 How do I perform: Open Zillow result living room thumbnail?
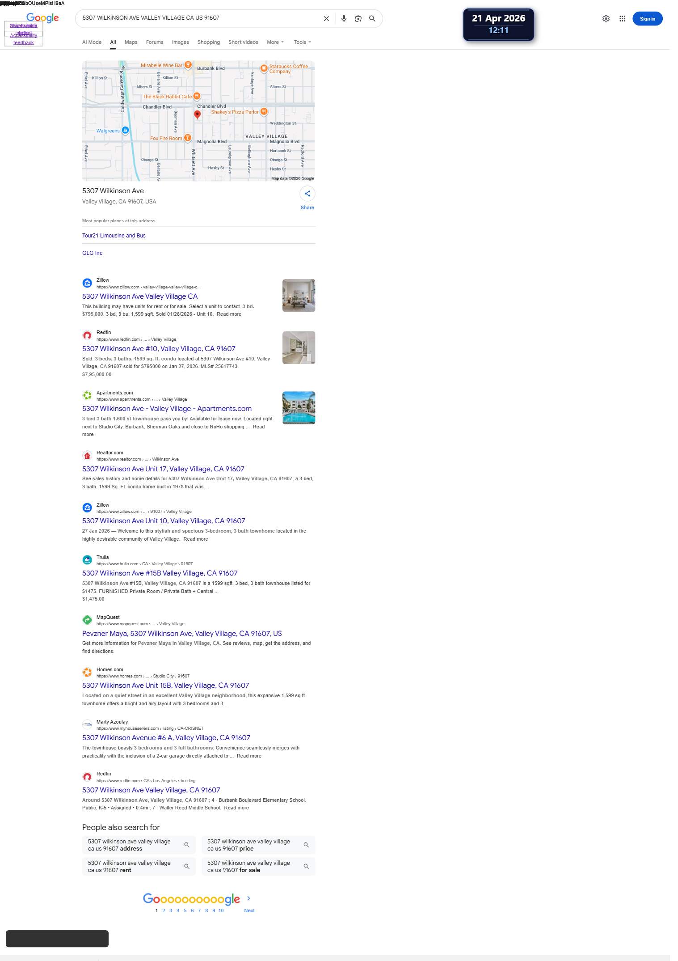(x=299, y=296)
